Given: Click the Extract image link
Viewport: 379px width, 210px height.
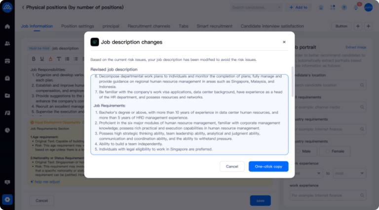Looking at the screenshot, I should coord(355,47).
